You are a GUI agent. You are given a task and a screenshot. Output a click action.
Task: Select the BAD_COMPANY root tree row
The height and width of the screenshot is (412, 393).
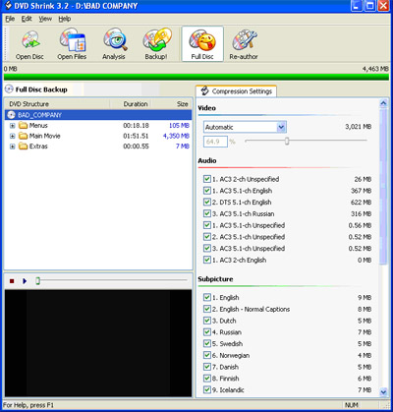point(98,115)
